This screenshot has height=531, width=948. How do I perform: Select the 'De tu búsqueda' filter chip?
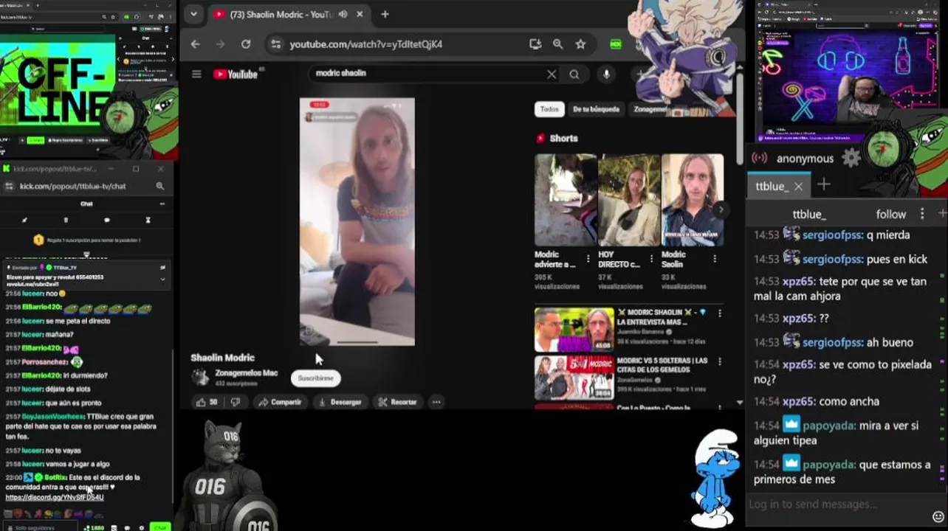pos(596,109)
